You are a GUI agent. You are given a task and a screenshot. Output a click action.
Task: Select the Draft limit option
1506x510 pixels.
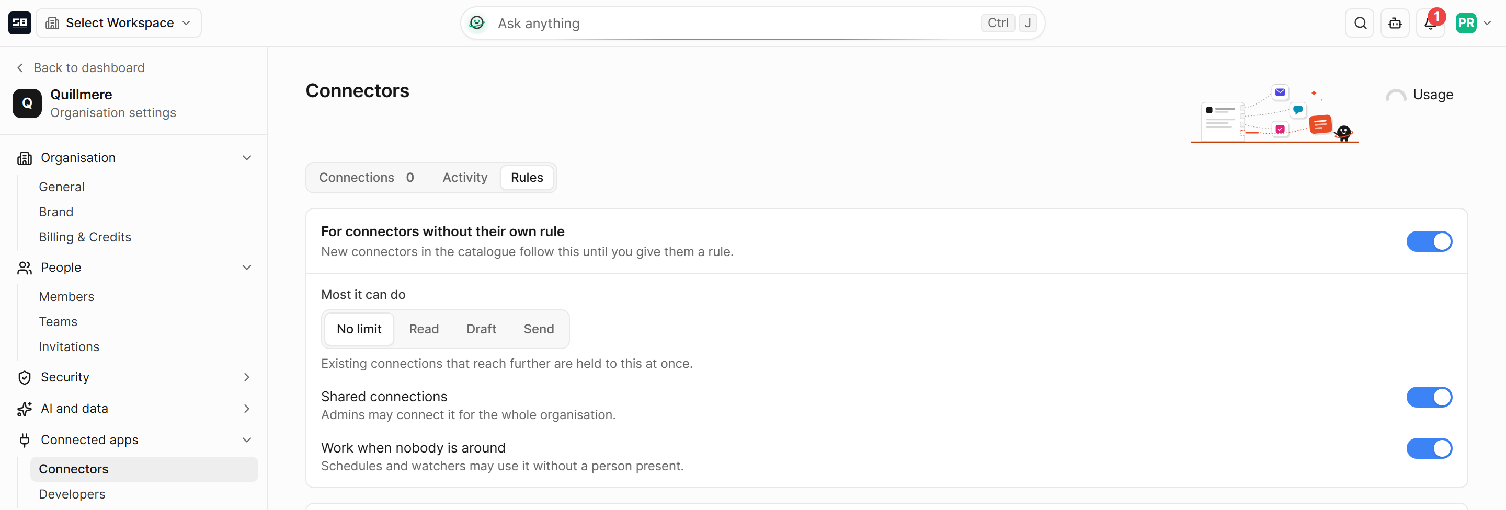tap(481, 329)
